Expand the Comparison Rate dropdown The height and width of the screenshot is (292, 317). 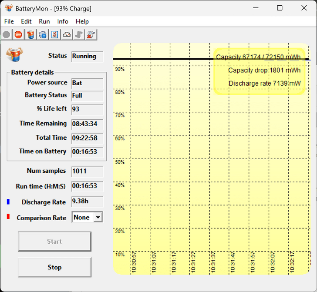(98, 218)
